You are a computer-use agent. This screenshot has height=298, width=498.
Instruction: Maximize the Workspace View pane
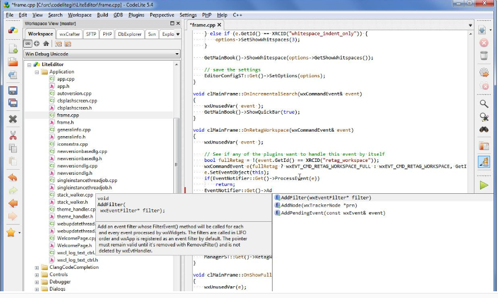[x=172, y=23]
